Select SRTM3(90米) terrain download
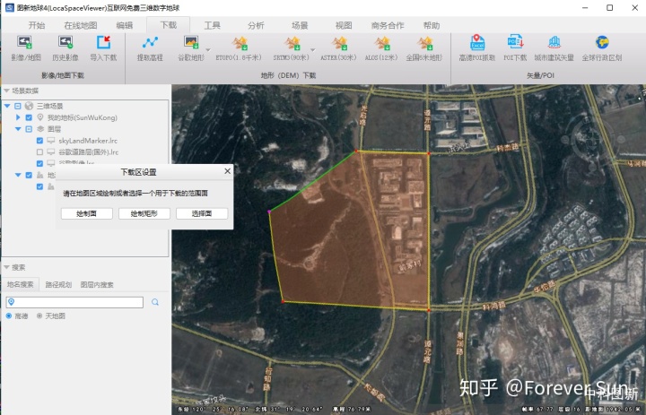Screen dimensions: 646x415 click(291, 48)
